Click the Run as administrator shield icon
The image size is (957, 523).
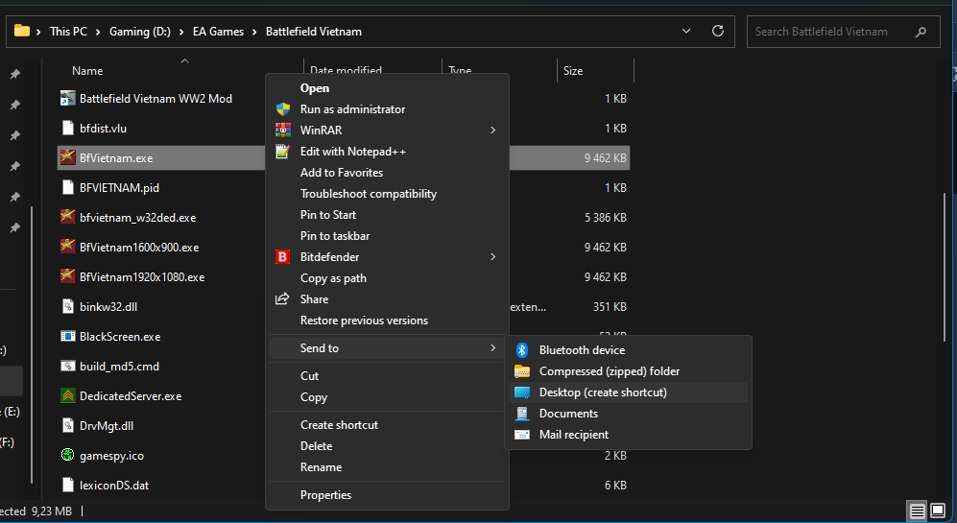(x=282, y=109)
